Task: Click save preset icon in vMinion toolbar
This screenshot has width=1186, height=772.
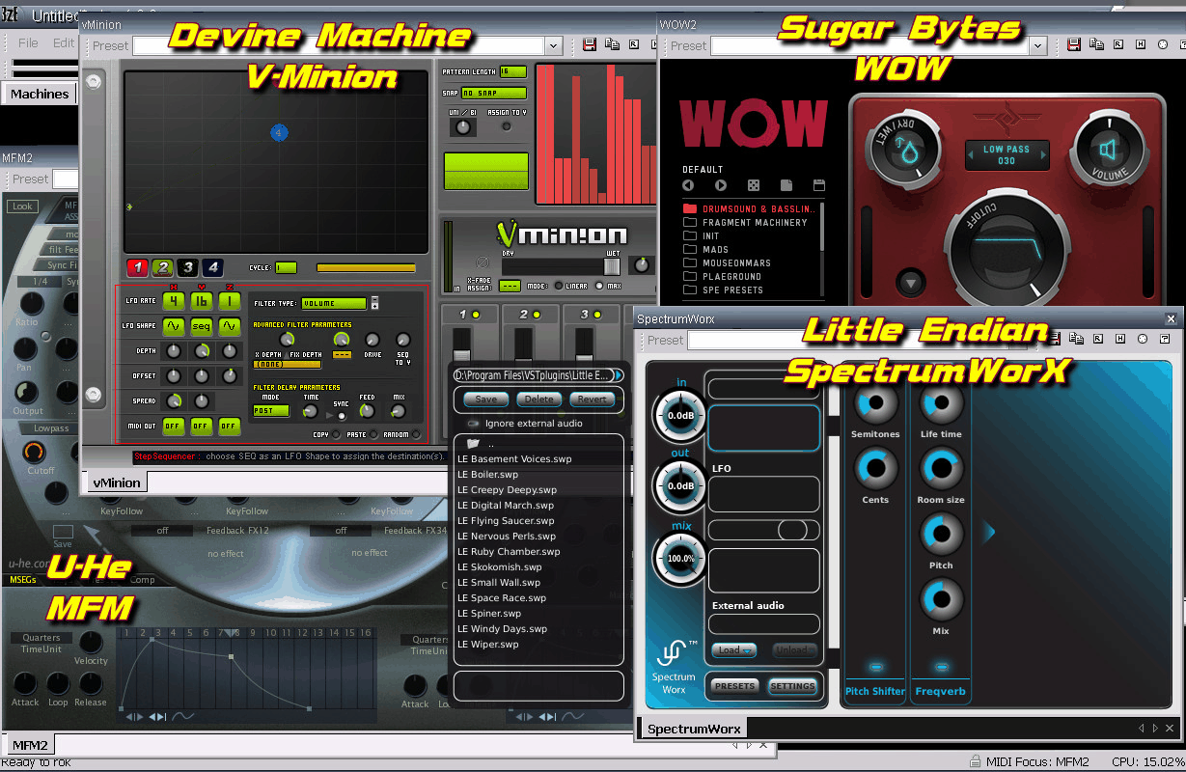Action: [x=589, y=45]
